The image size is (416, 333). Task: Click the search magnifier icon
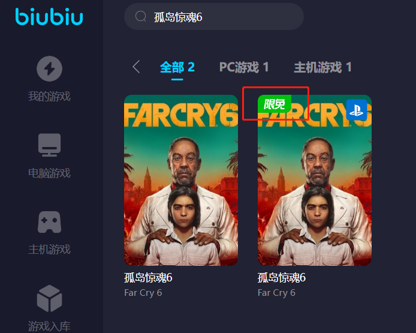141,16
